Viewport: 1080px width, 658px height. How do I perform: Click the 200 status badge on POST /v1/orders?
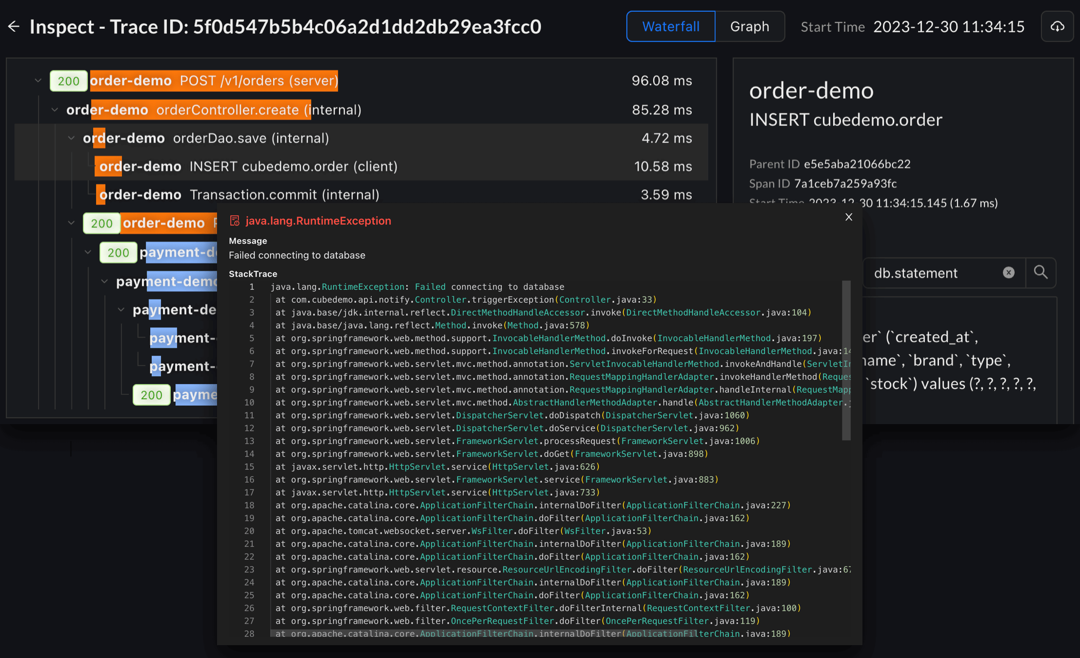pyautogui.click(x=68, y=81)
